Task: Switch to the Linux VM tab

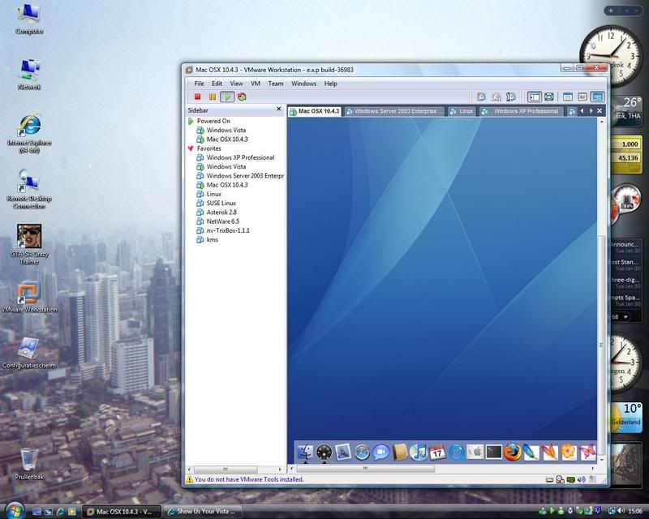Action: click(462, 111)
